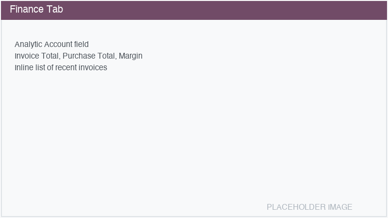Click the word "Tab" in the header
The width and height of the screenshot is (388, 218).
[x=55, y=10]
